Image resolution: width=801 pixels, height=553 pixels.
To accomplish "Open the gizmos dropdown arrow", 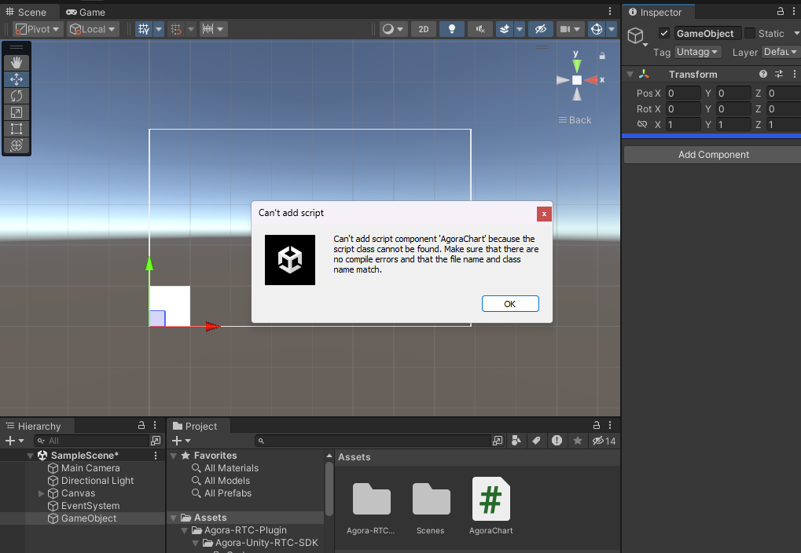I will (612, 29).
